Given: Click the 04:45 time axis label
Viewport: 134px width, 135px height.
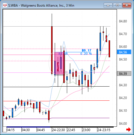Looking at the screenshot, I should pyautogui.click(x=41, y=130).
